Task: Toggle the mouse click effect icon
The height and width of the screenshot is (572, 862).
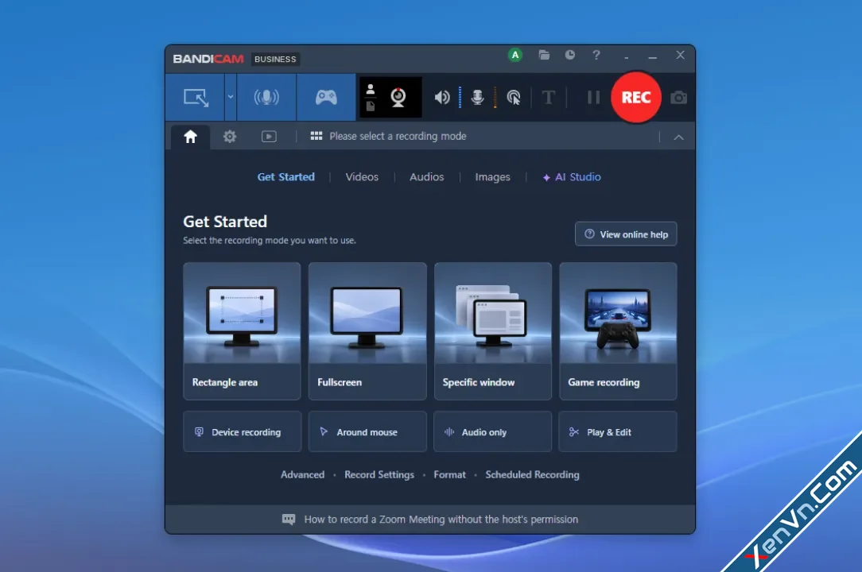Action: [x=513, y=98]
